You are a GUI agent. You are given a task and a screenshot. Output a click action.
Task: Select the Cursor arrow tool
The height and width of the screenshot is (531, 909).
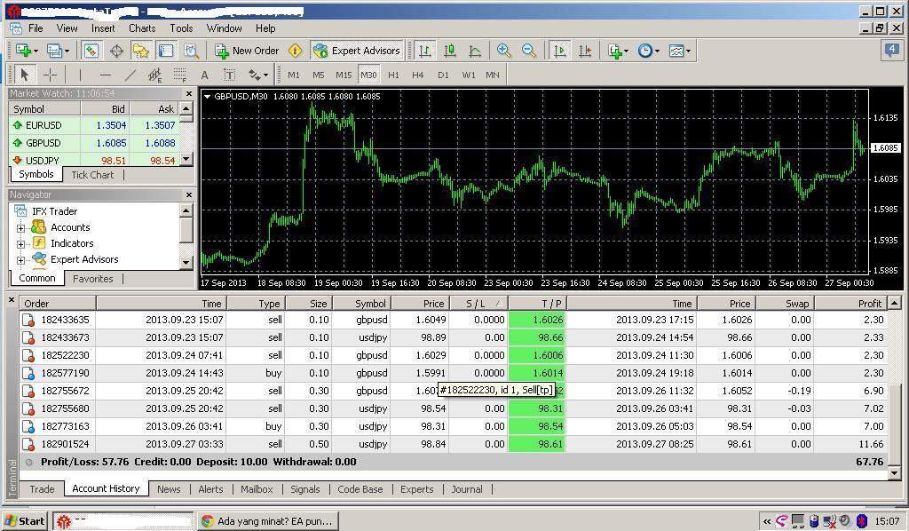coord(24,75)
